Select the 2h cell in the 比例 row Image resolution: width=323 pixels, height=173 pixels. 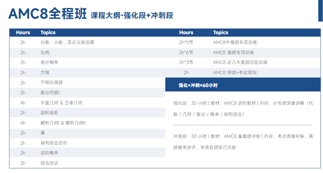(x=23, y=53)
